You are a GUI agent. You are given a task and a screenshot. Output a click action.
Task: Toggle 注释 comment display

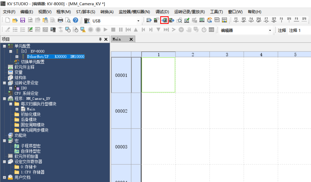[282, 30]
